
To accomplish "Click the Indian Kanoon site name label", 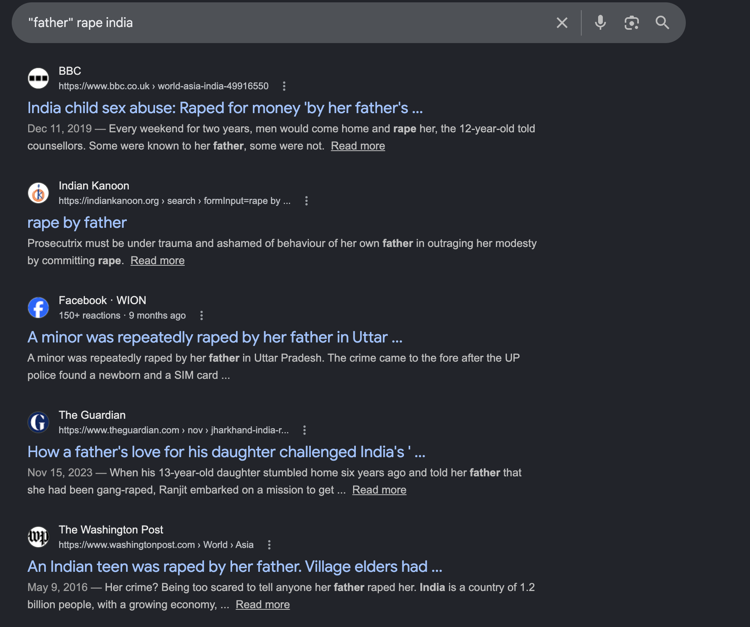I will pos(94,186).
